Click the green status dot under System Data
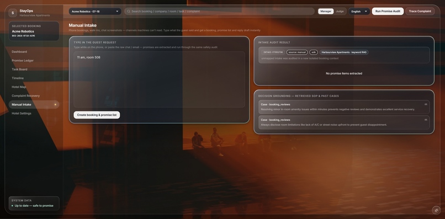Viewport: 445px width, 219px height. pos(12,206)
